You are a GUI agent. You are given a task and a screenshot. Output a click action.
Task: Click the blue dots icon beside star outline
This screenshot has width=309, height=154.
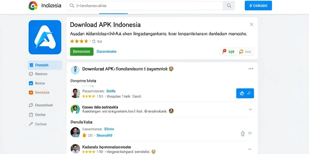click(x=250, y=133)
